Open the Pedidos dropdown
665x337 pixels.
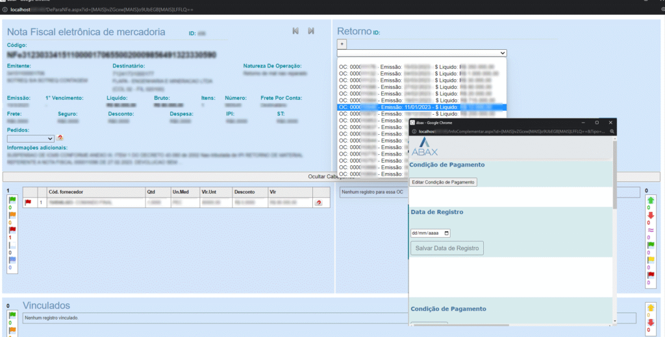30,138
